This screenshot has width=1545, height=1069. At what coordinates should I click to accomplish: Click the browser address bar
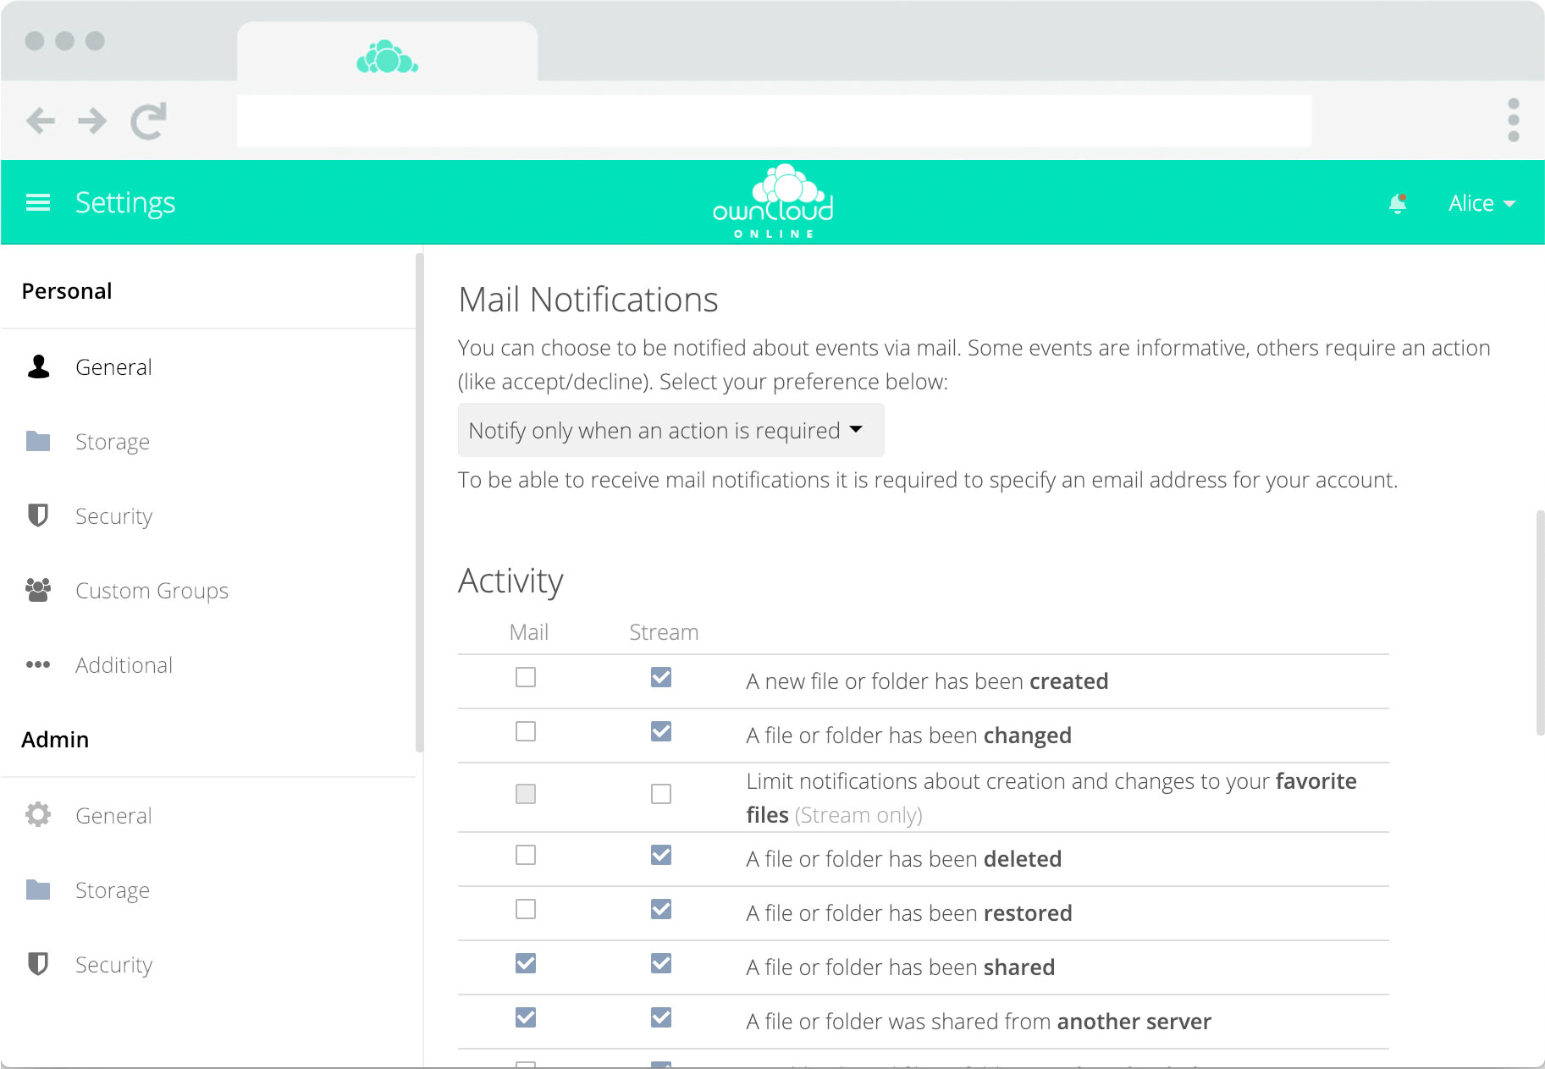point(774,121)
